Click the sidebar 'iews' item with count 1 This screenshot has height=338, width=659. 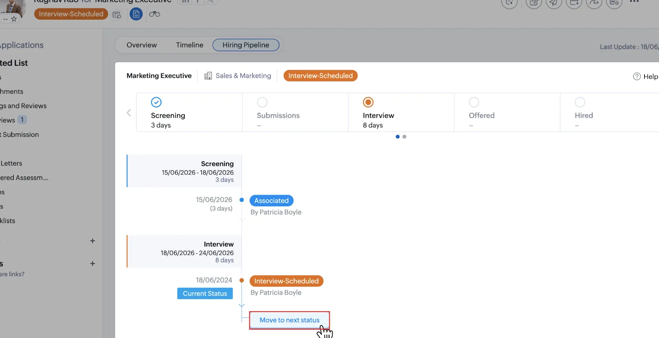pyautogui.click(x=13, y=120)
